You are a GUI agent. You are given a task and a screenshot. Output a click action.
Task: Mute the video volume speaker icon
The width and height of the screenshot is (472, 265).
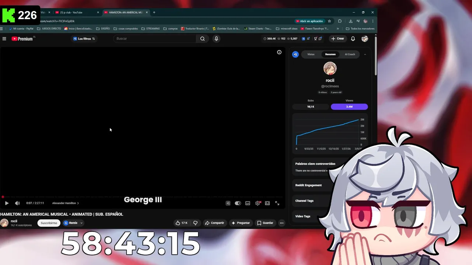click(x=17, y=203)
